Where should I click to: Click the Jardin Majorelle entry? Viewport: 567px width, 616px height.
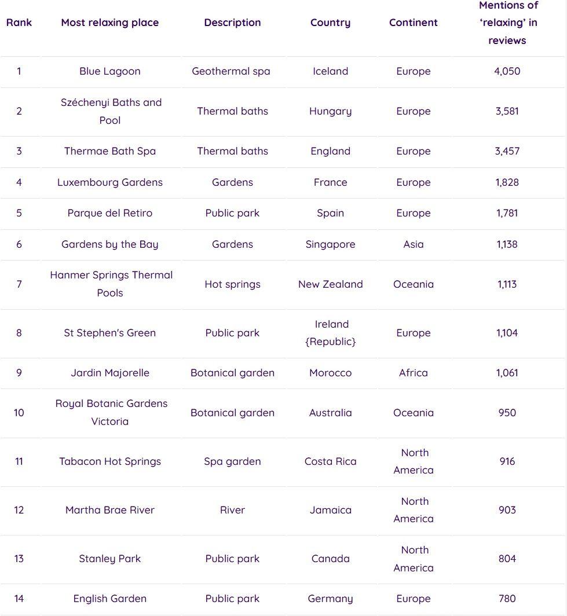(110, 373)
